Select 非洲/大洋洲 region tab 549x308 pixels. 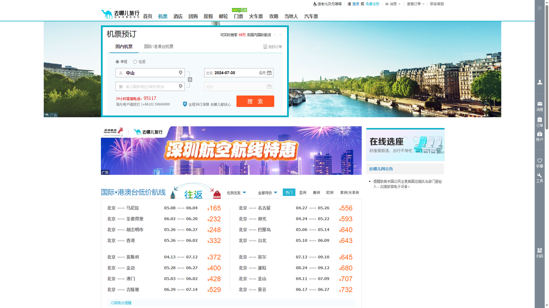click(350, 192)
